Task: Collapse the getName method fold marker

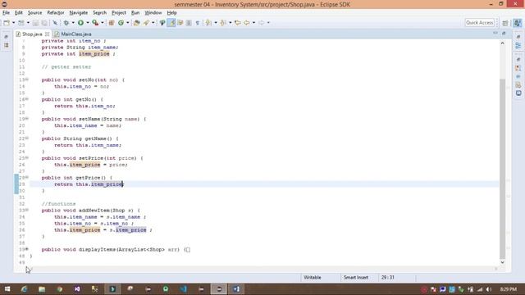Action: pyautogui.click(x=27, y=138)
